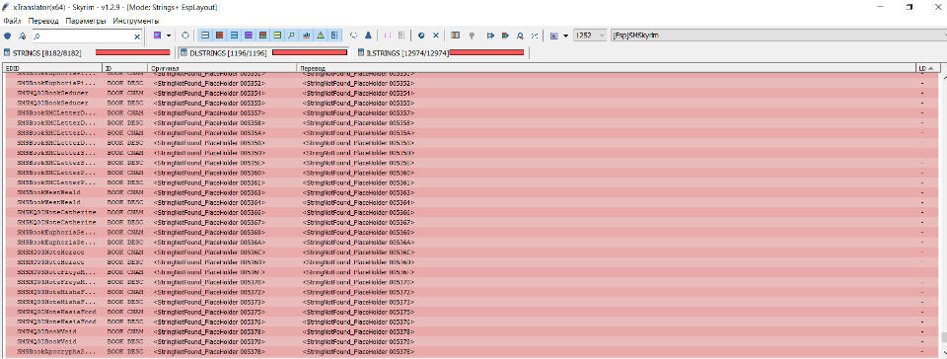Click the circular refresh icon
The image size is (947, 359).
186,36
